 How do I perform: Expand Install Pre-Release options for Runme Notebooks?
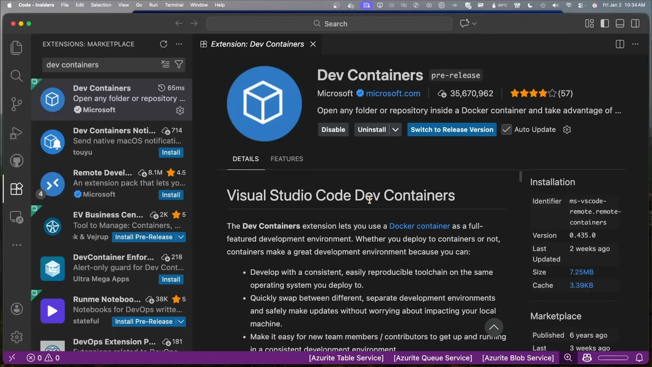coord(181,321)
